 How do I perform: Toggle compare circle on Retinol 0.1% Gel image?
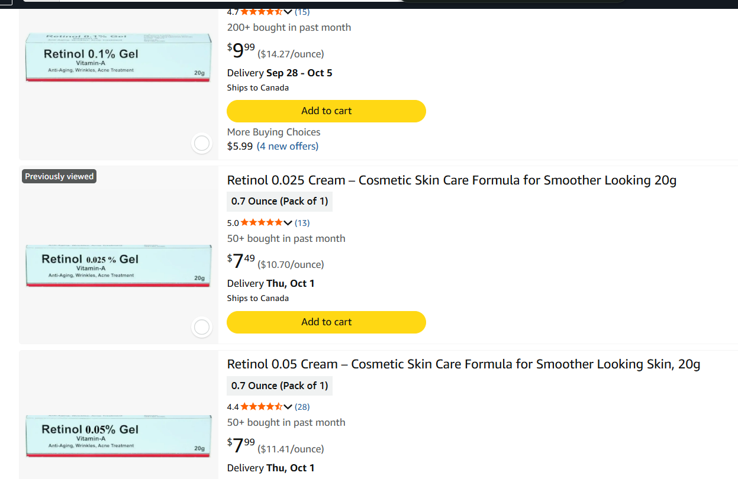point(202,144)
